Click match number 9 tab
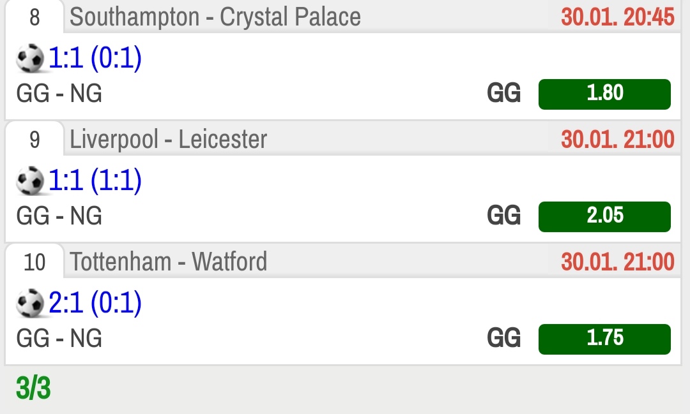This screenshot has height=414, width=690. coord(34,140)
